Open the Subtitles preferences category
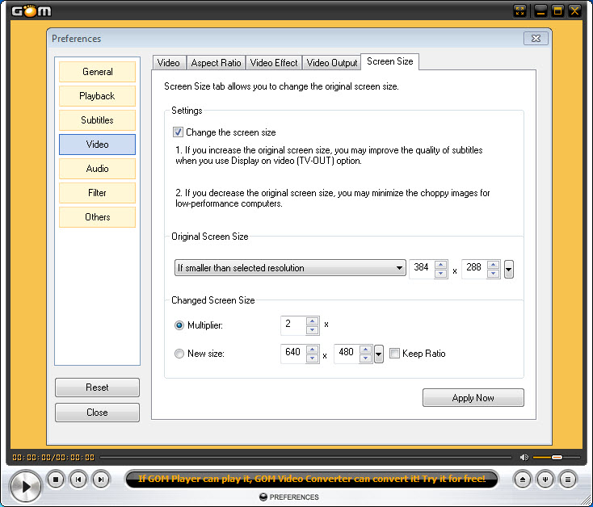Screen dimensions: 593x507 [x=97, y=120]
